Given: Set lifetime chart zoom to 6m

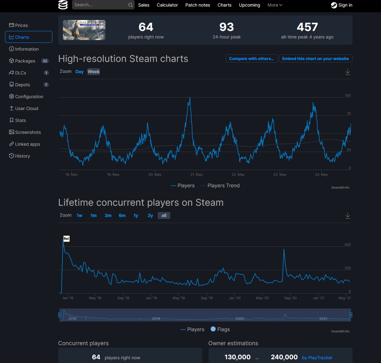Looking at the screenshot, I should coord(122,215).
